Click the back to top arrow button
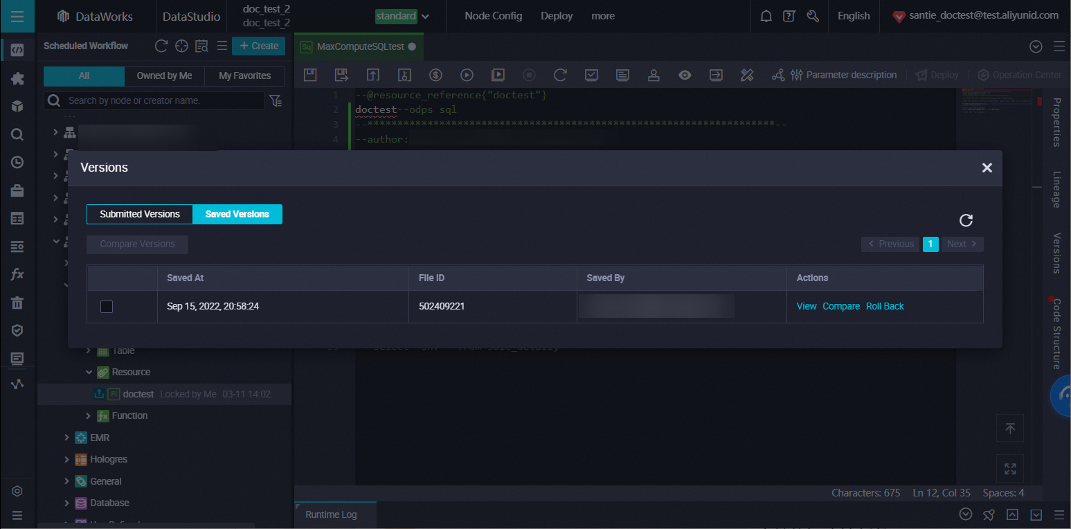Viewport: 1071px width, 529px height. (1010, 429)
